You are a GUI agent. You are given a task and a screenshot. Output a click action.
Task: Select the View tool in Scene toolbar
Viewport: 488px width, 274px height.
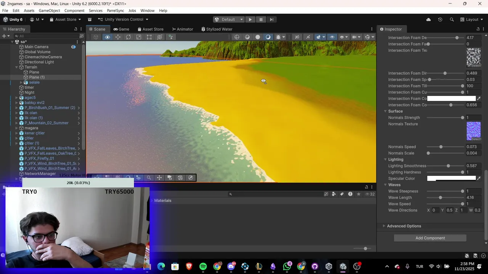tap(108, 37)
